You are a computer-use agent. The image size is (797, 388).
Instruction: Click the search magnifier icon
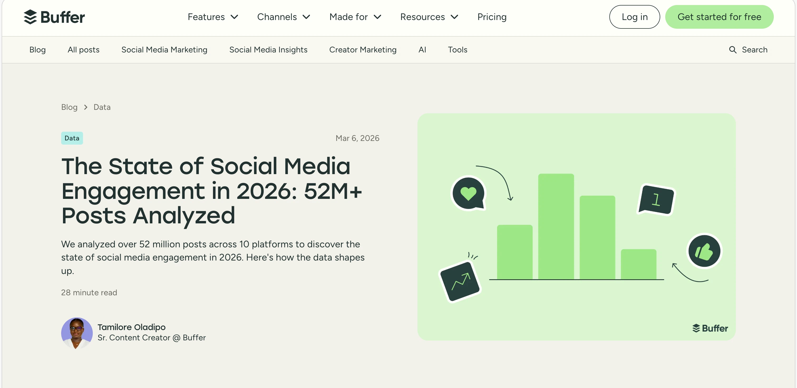(x=732, y=50)
